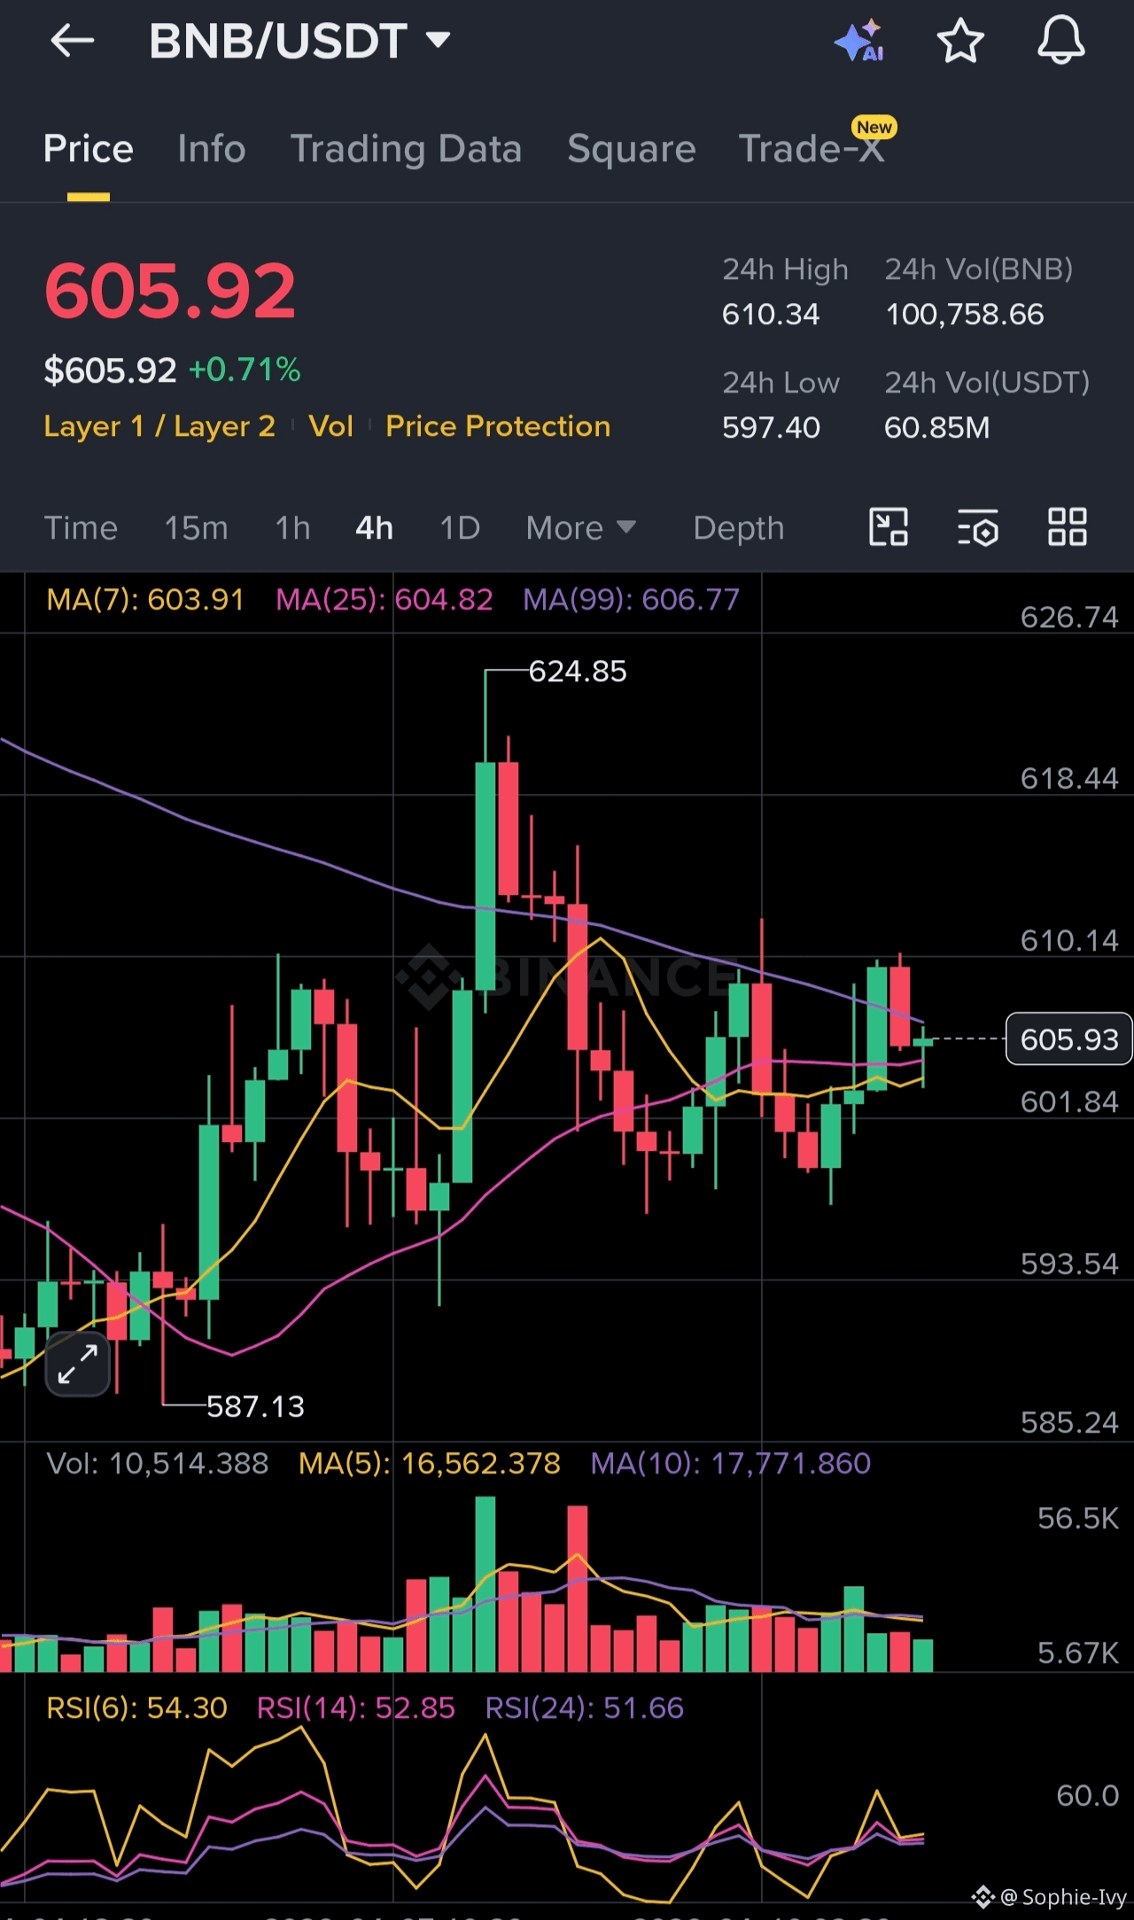Tap the RSI(14): 52.85 label

(356, 1707)
